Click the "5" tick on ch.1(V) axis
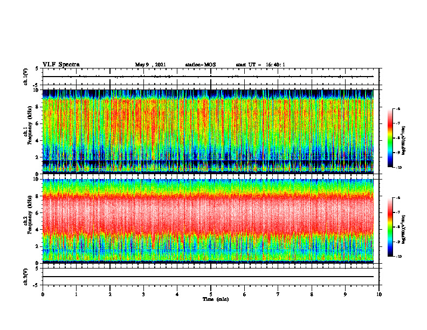 [37, 68]
